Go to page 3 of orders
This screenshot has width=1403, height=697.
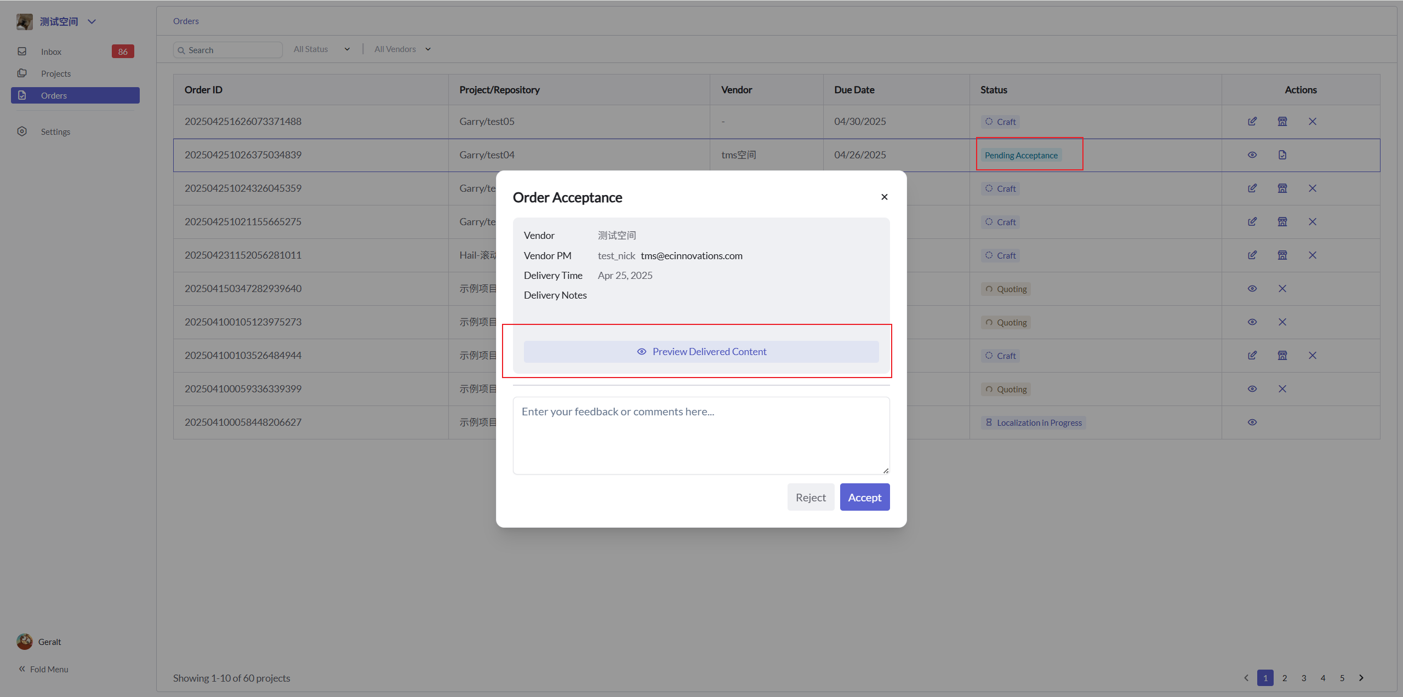click(1304, 678)
